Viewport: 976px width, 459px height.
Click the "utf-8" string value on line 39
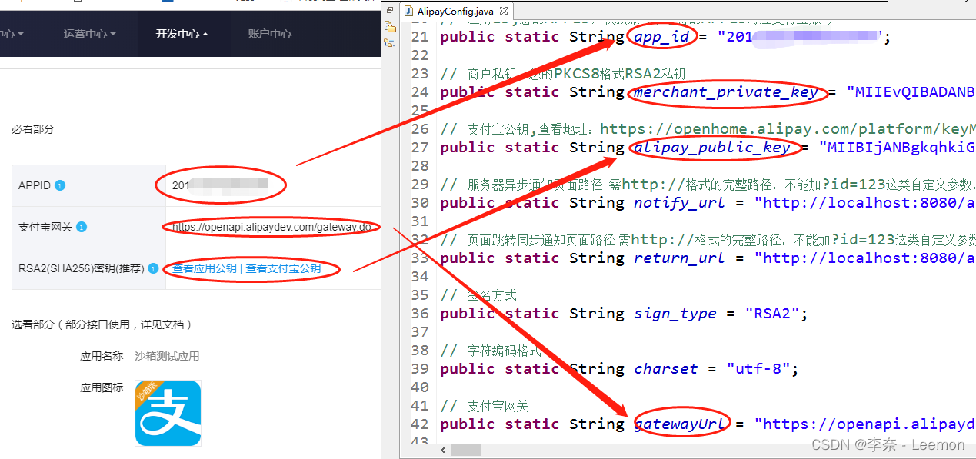coord(758,369)
